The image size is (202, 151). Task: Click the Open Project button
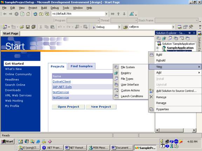[x=68, y=107]
